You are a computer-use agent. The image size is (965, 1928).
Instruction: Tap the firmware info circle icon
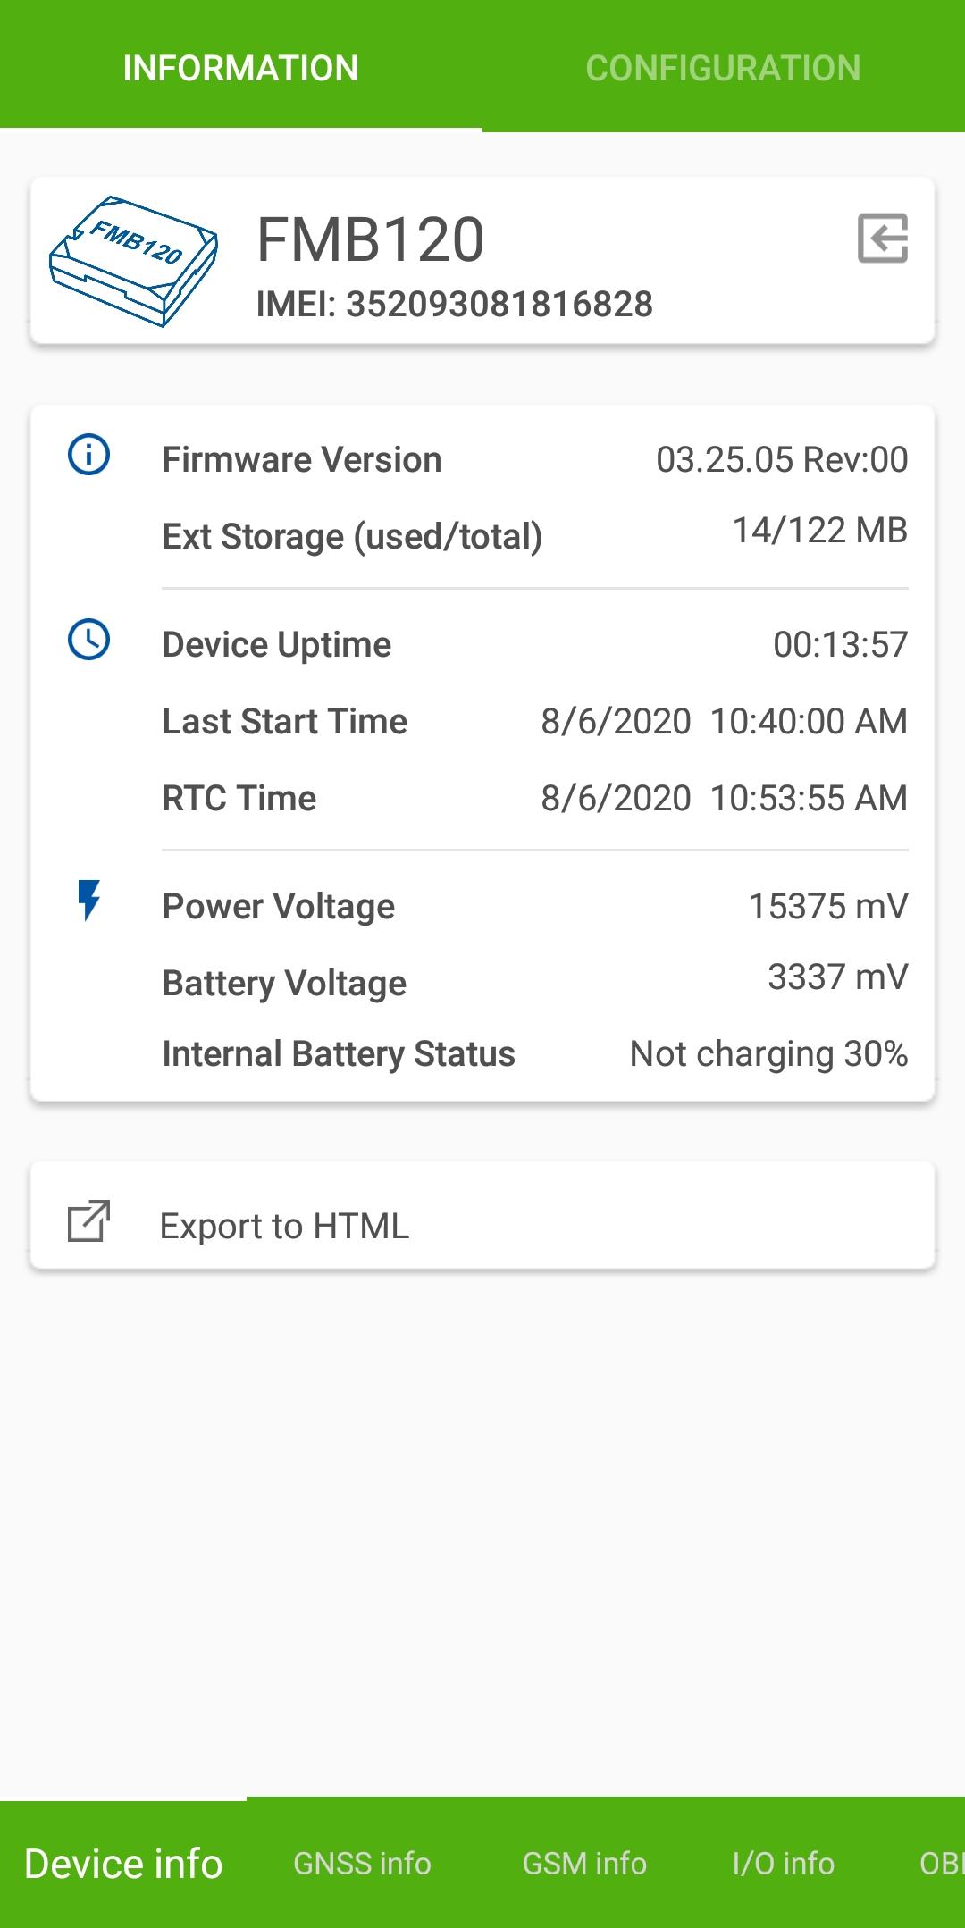click(89, 456)
